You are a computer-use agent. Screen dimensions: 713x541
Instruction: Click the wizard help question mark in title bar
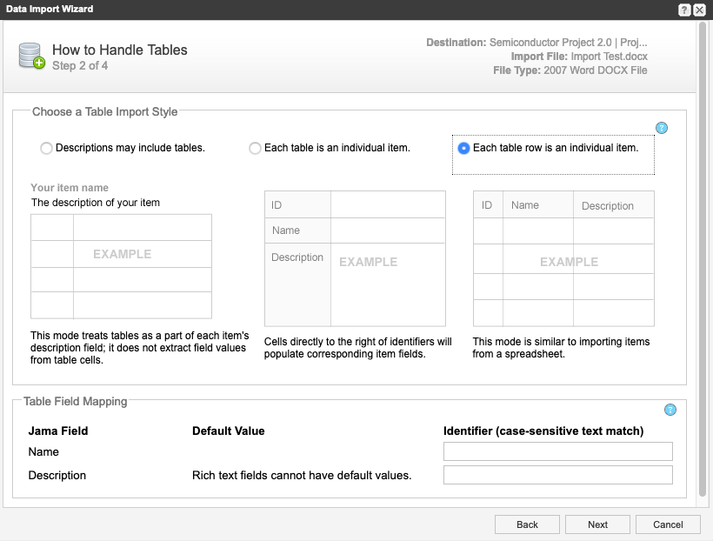(x=684, y=10)
